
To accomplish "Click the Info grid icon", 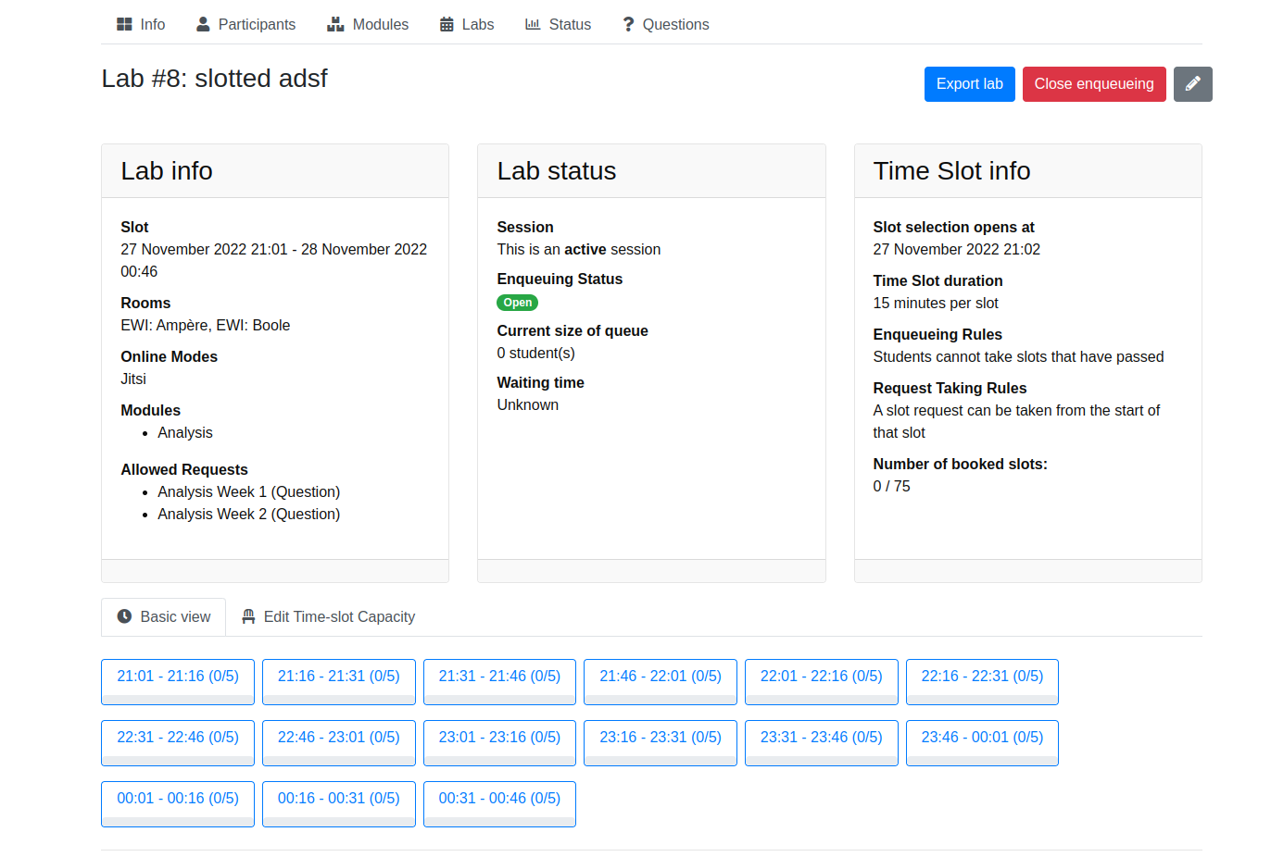I will 124,24.
